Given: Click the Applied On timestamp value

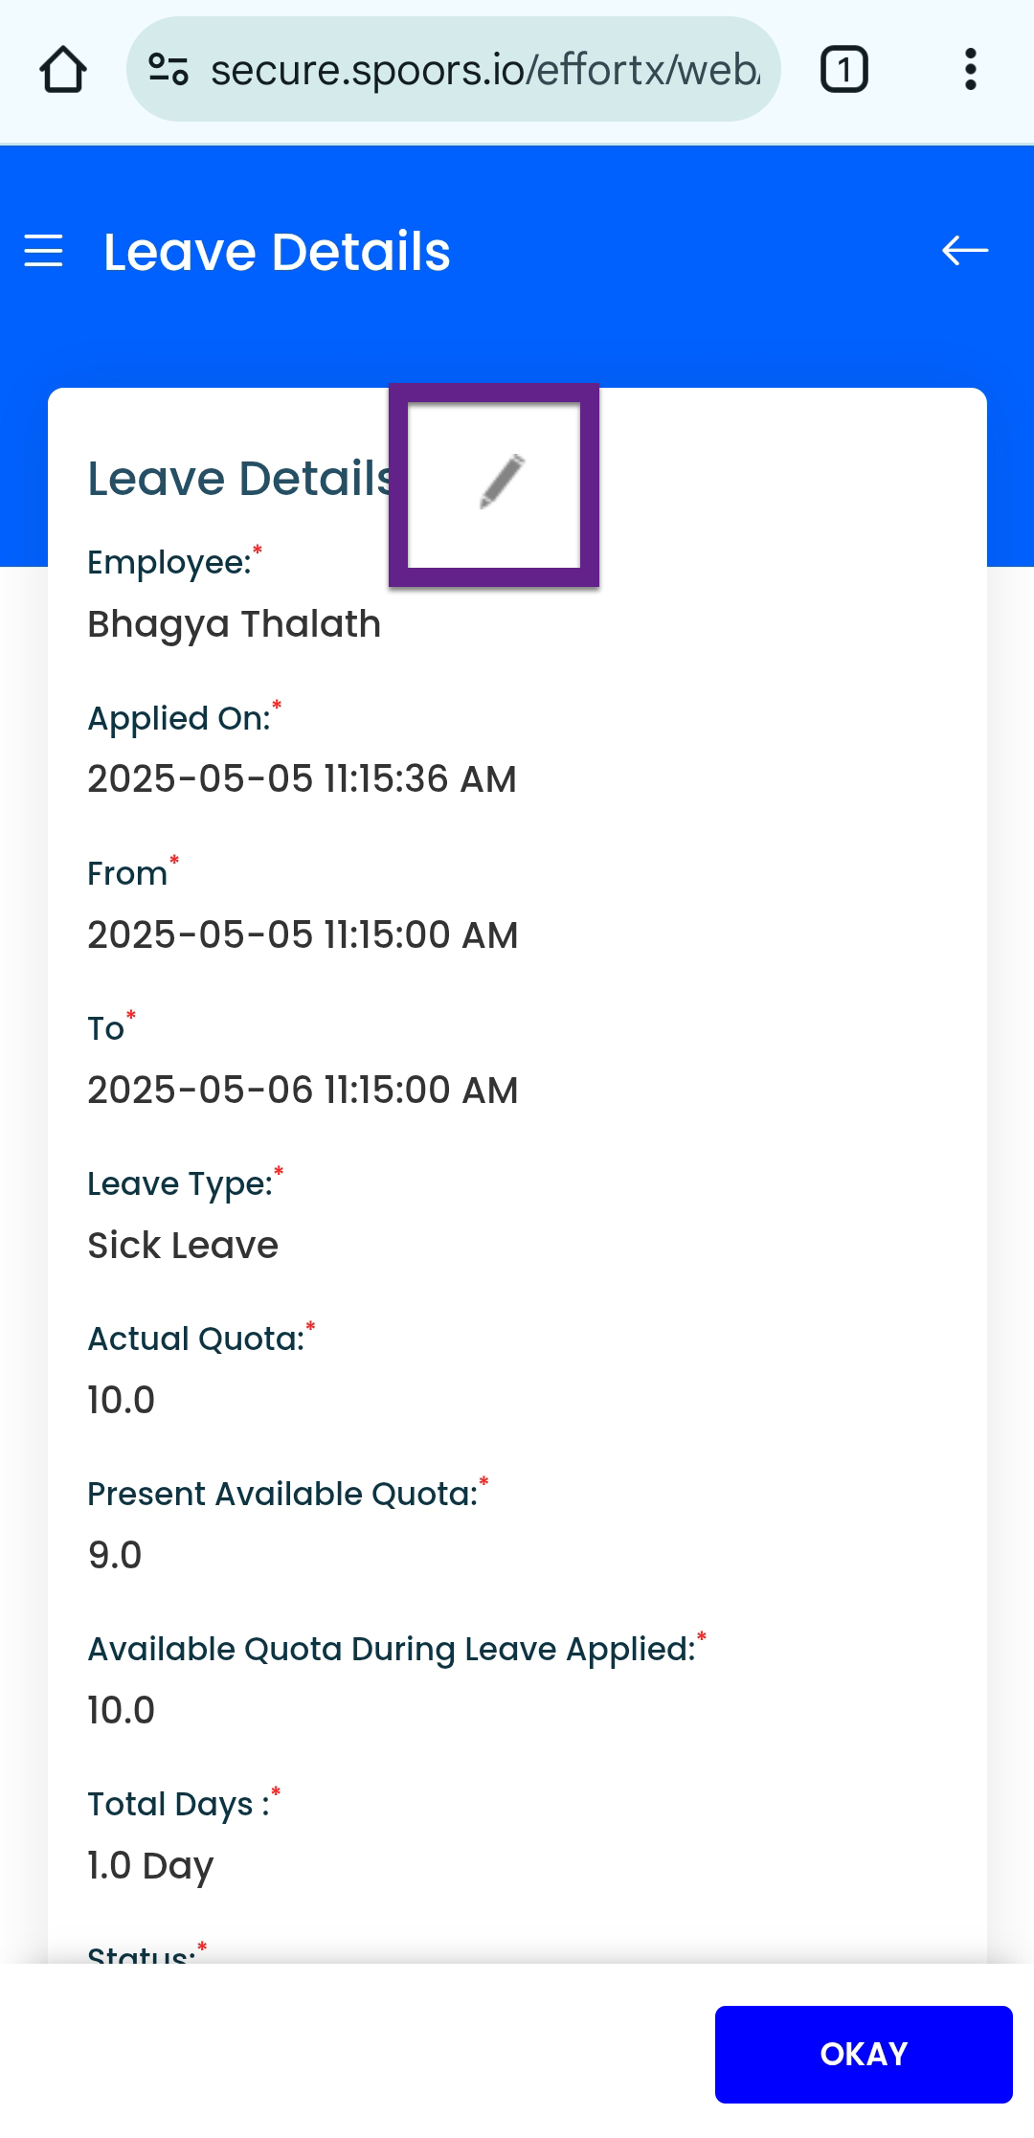Looking at the screenshot, I should pos(302,779).
